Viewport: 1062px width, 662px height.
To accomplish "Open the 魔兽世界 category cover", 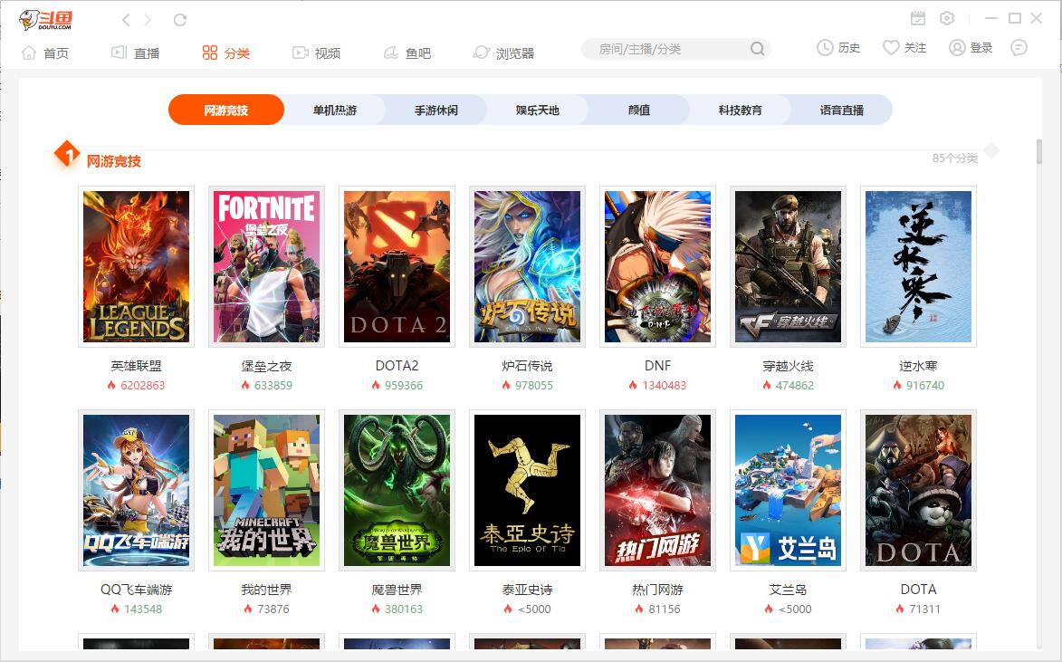I will [x=397, y=490].
